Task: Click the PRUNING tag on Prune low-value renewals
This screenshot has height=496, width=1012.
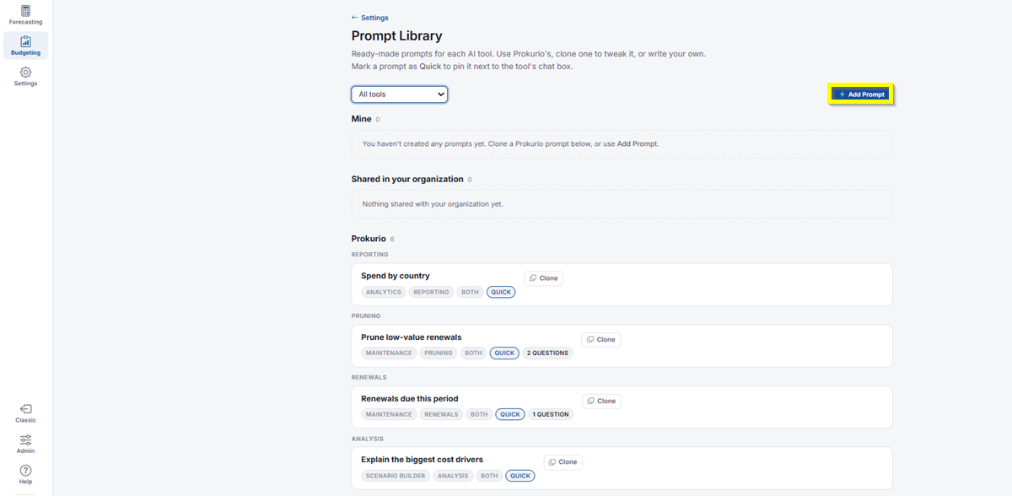Action: [439, 353]
